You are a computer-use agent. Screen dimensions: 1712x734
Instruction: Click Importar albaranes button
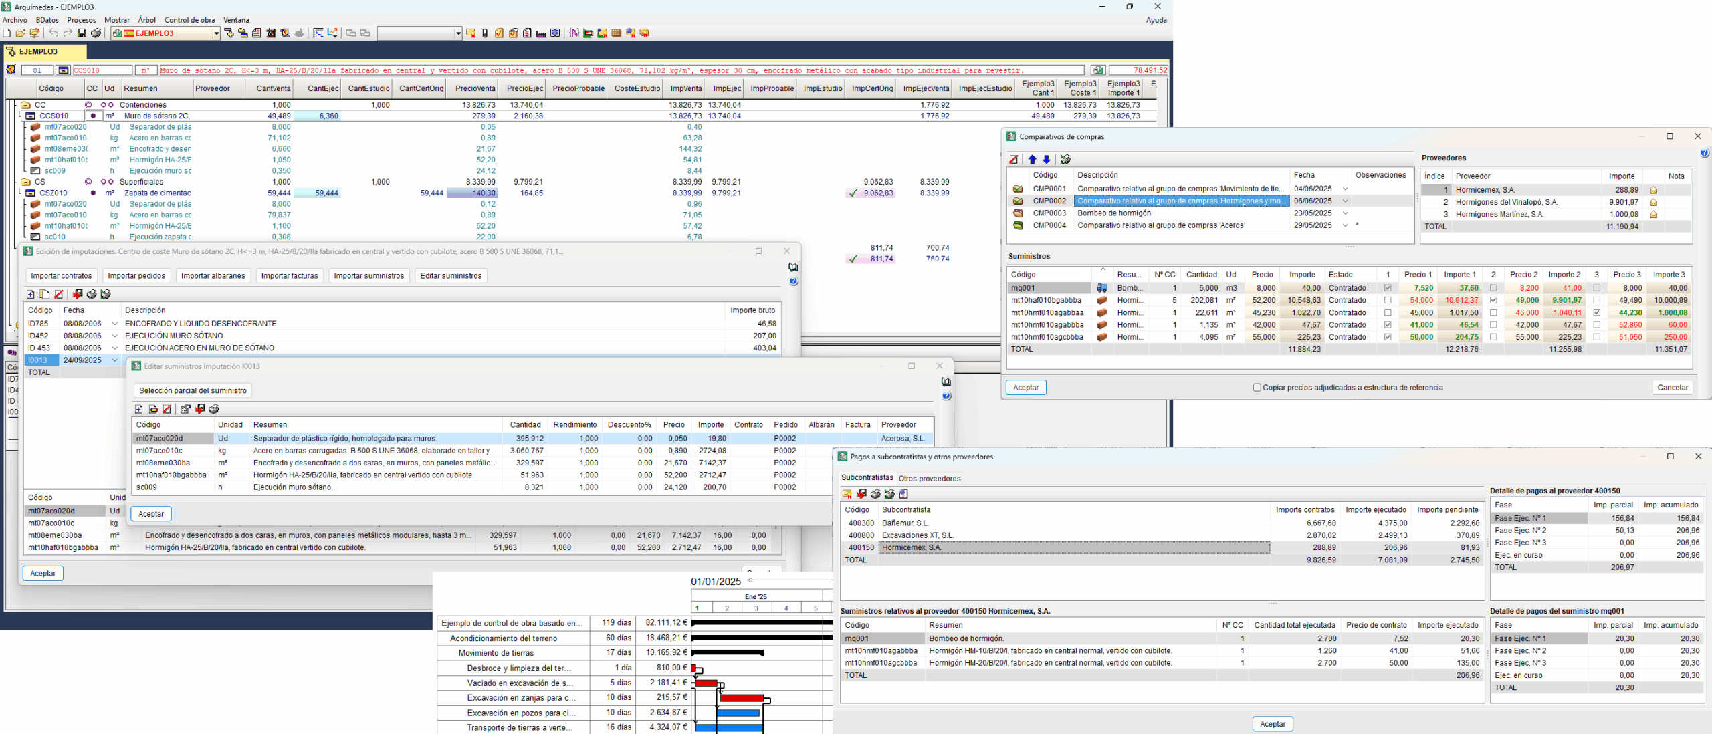(x=213, y=276)
